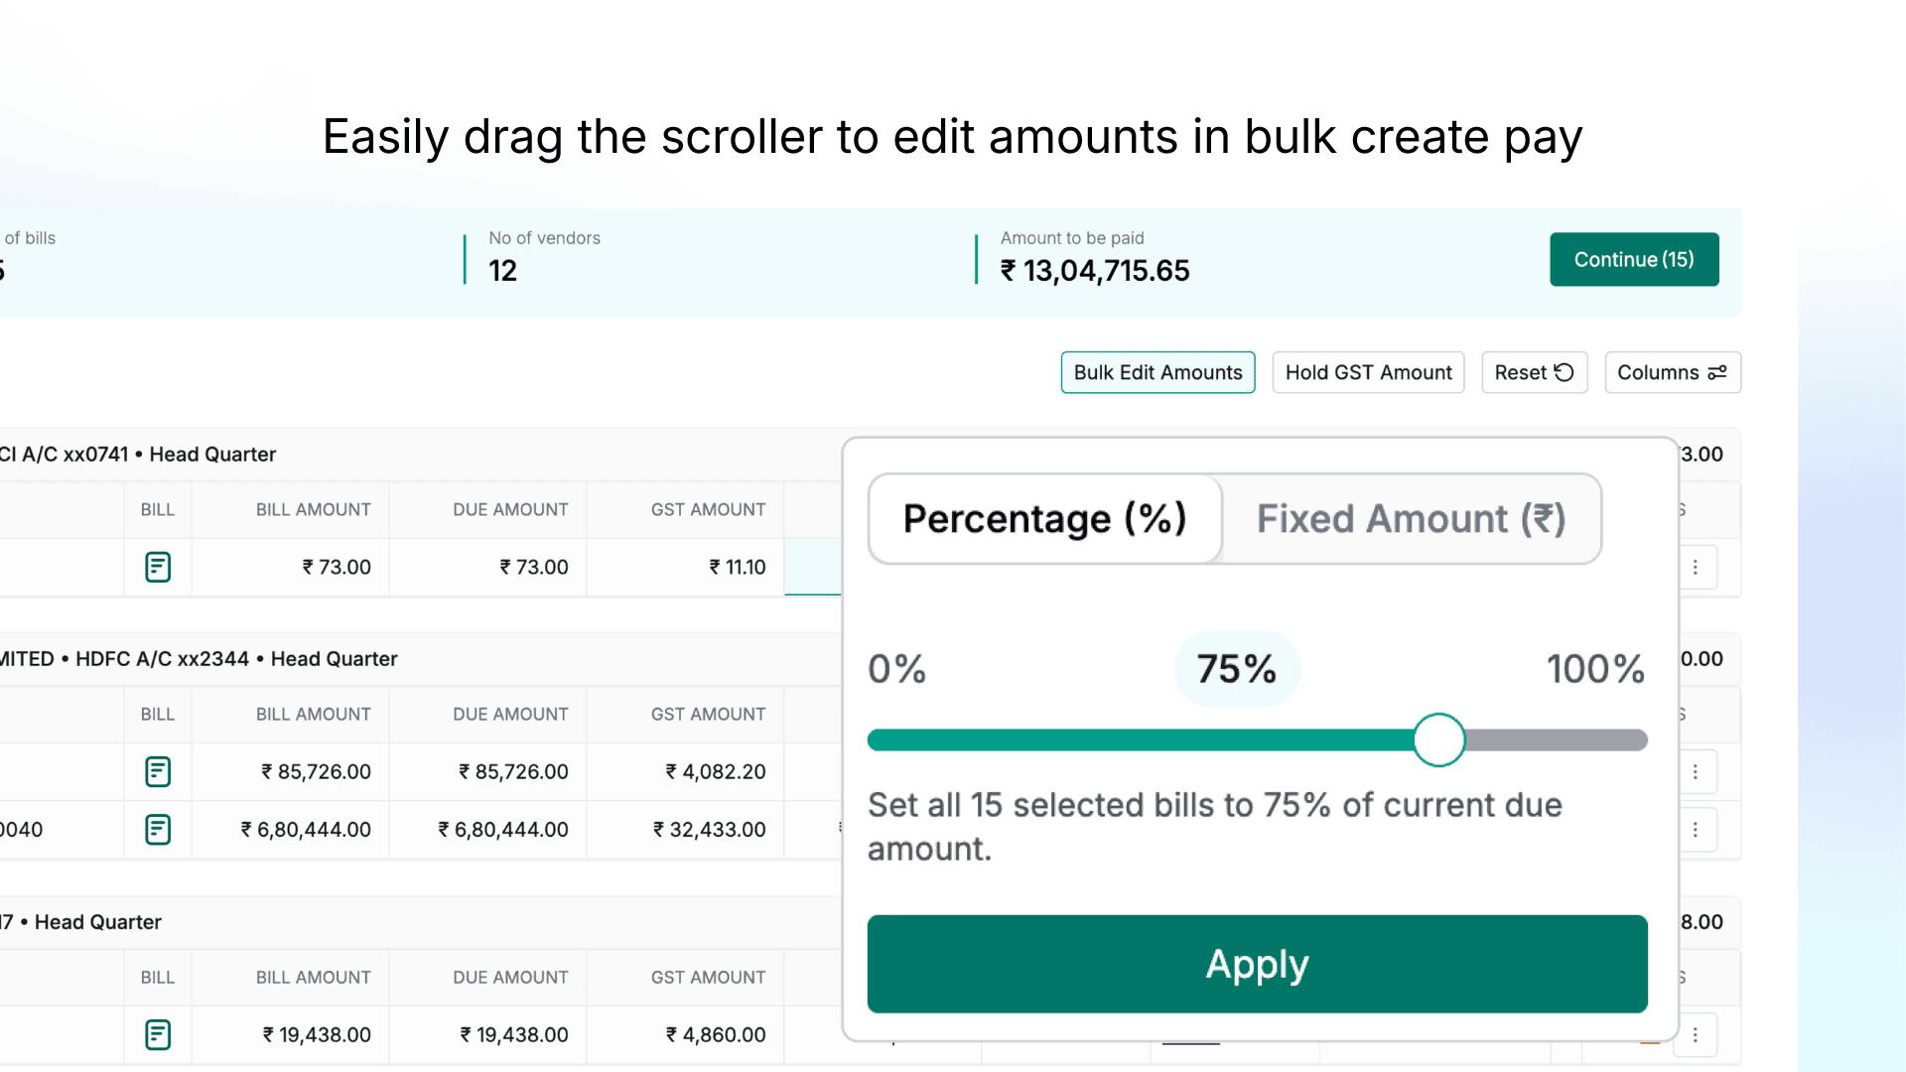Click the Columns adjustment icon
The width and height of the screenshot is (1906, 1072).
tap(1716, 372)
